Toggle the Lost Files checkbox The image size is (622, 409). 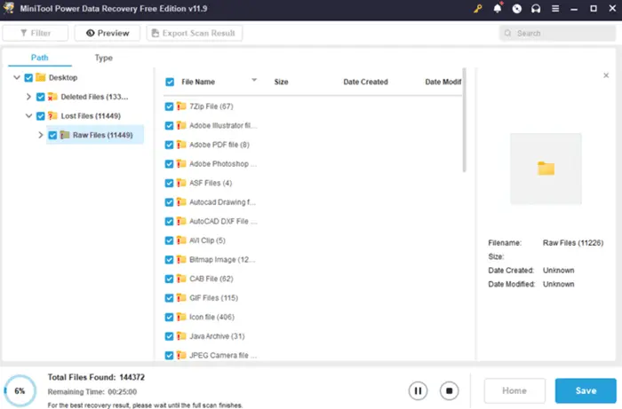point(41,116)
